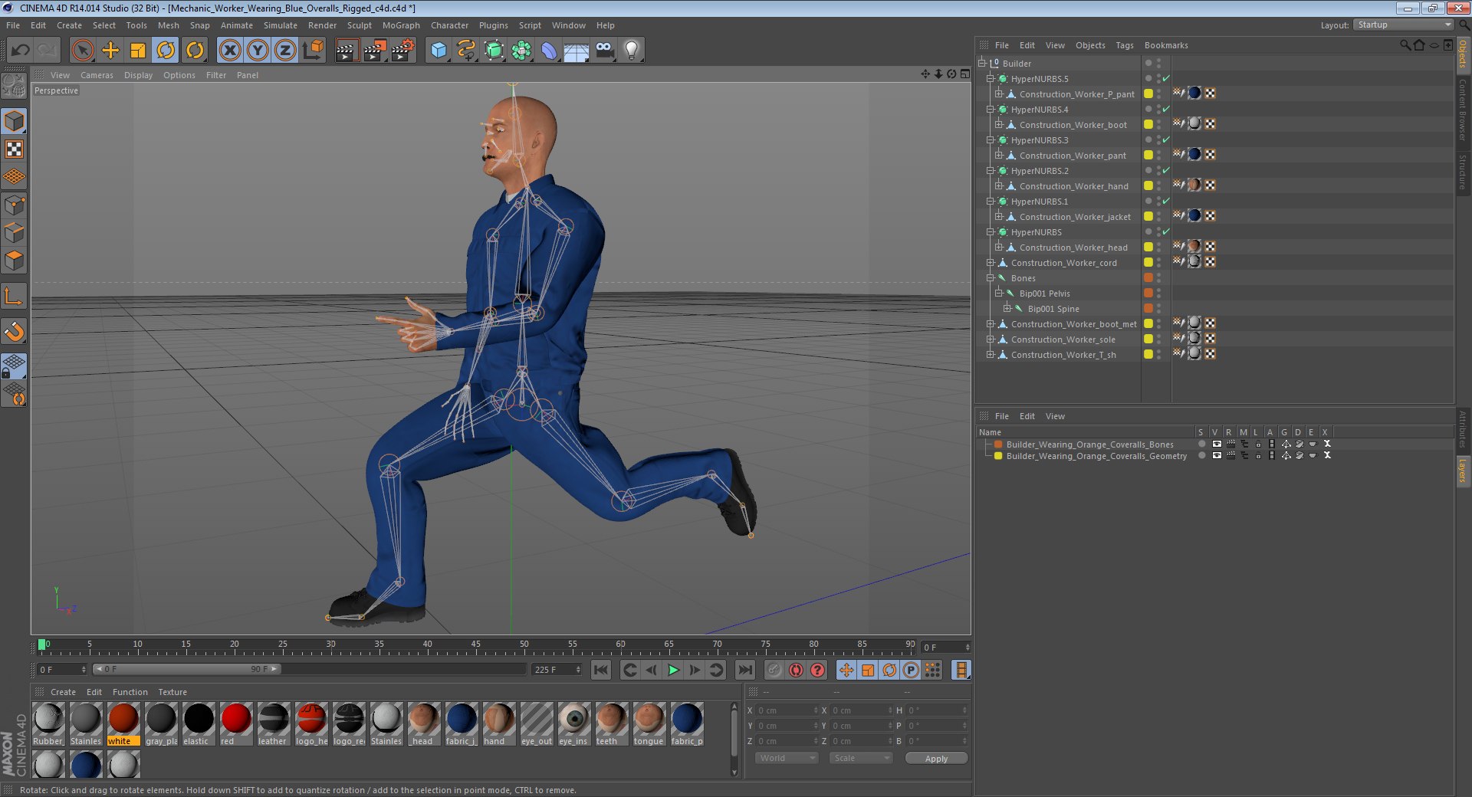The image size is (1472, 797).
Task: Toggle the X axis lock
Action: [229, 51]
